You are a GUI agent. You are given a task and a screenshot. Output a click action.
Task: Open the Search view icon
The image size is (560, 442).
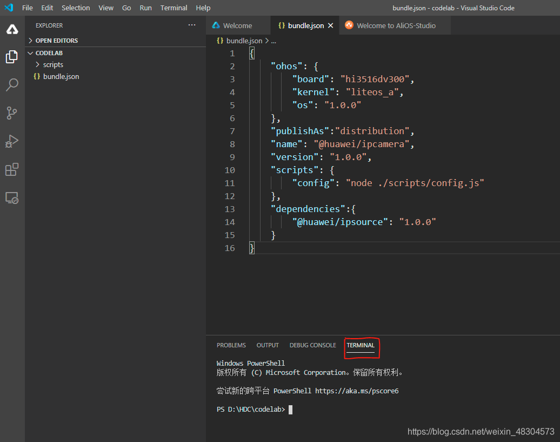pyautogui.click(x=12, y=85)
